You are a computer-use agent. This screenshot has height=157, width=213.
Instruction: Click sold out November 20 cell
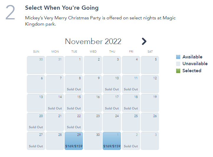36,122
